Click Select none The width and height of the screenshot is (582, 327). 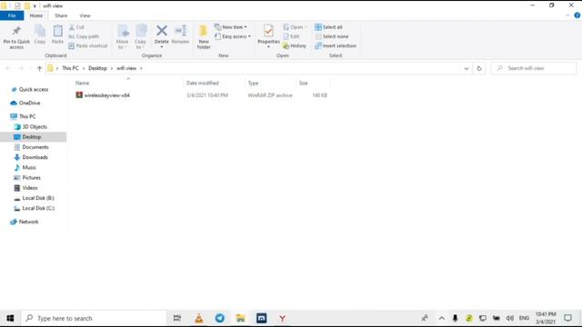[331, 36]
